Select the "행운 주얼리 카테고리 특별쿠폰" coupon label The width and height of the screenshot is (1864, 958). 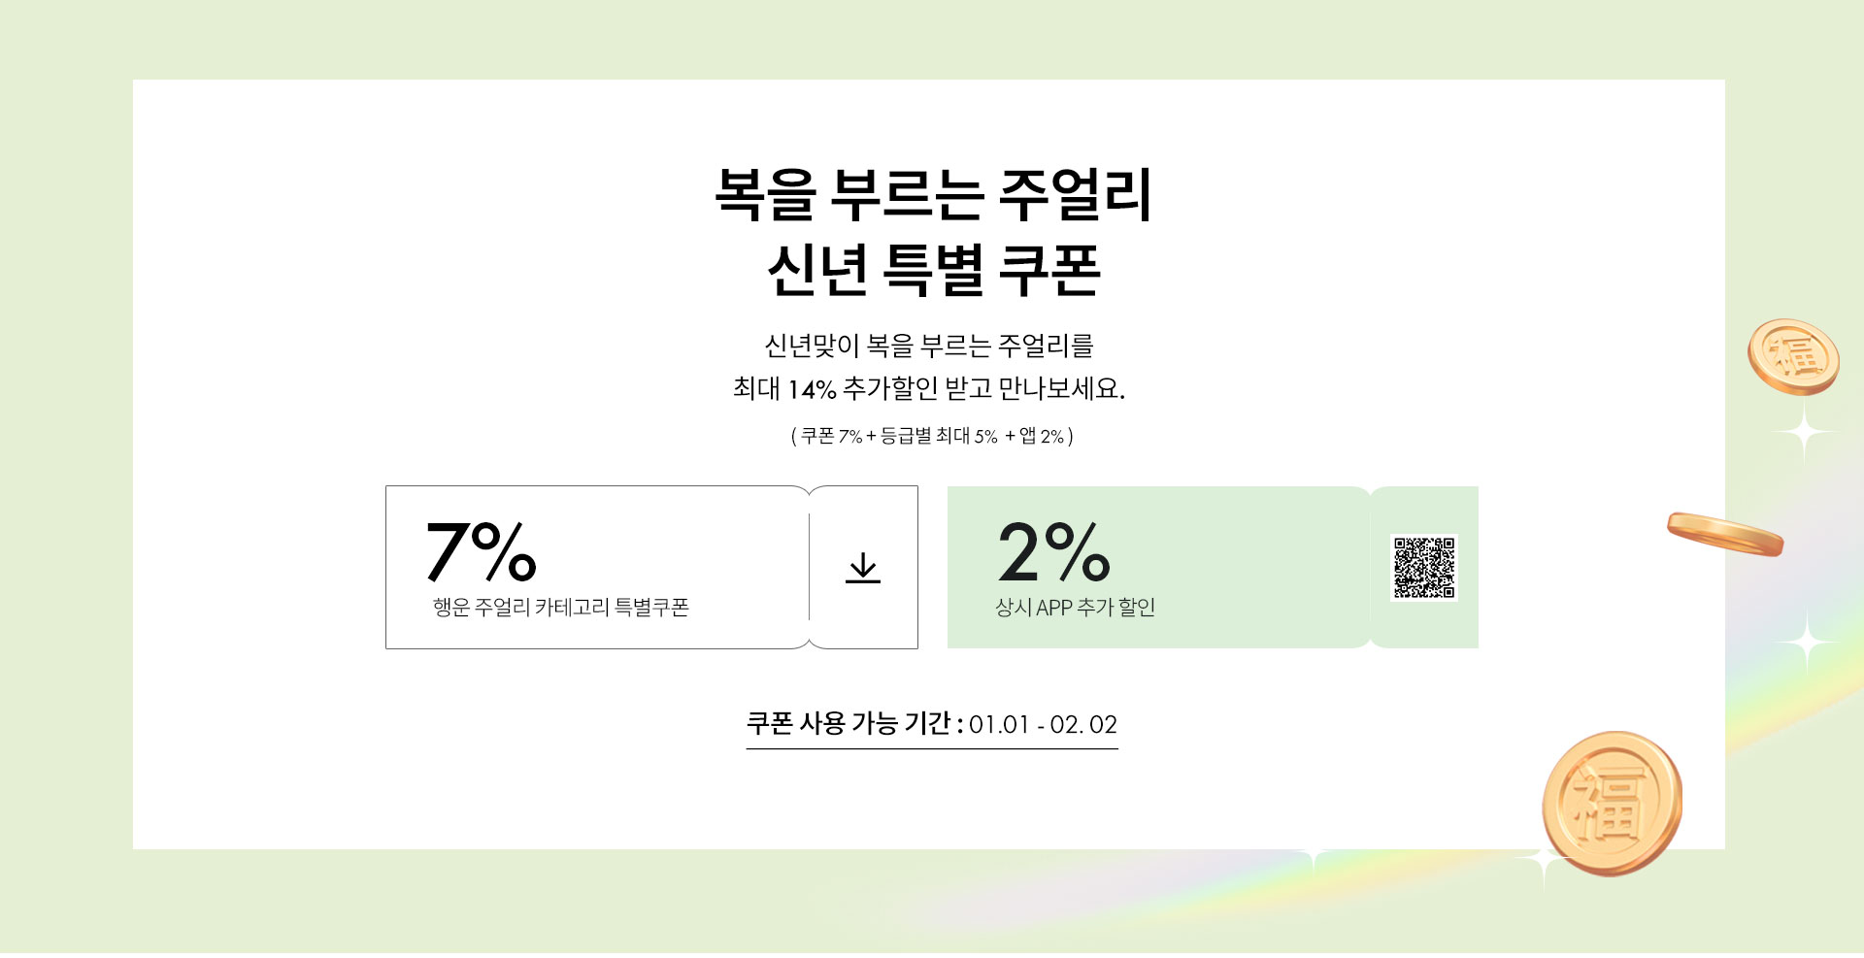point(560,608)
